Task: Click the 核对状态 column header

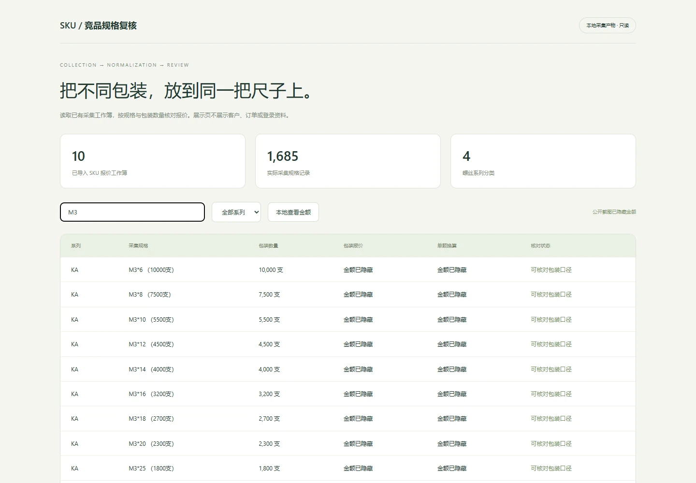Action: pyautogui.click(x=540, y=246)
